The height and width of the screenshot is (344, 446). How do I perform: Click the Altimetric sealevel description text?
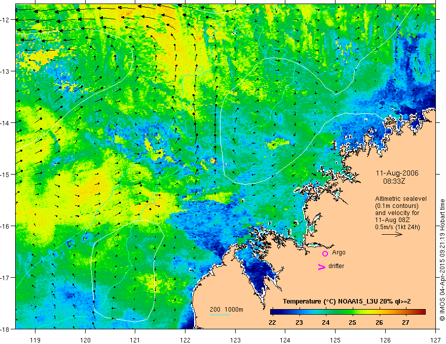pyautogui.click(x=401, y=199)
